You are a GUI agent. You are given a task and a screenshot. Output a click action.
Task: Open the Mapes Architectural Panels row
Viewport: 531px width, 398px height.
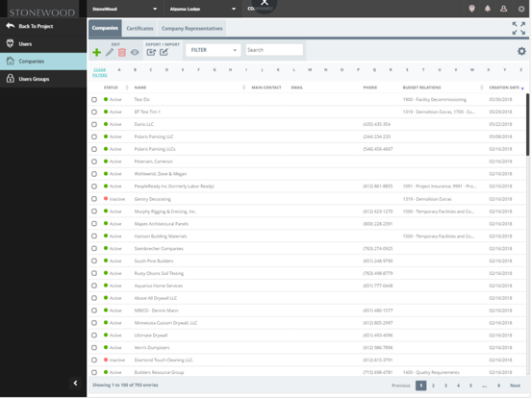pos(308,224)
